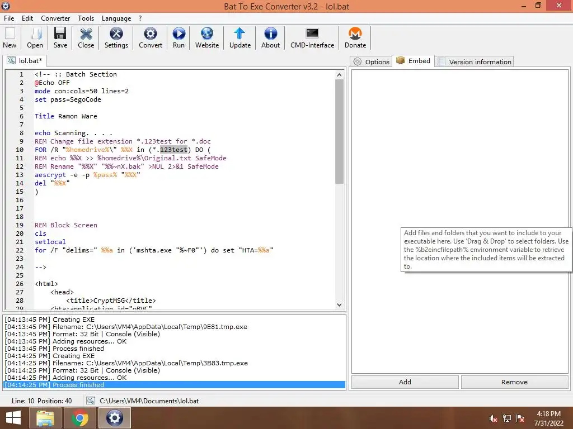Click code line 'Title Ramon Ware'
Image resolution: width=573 pixels, height=429 pixels.
point(66,116)
